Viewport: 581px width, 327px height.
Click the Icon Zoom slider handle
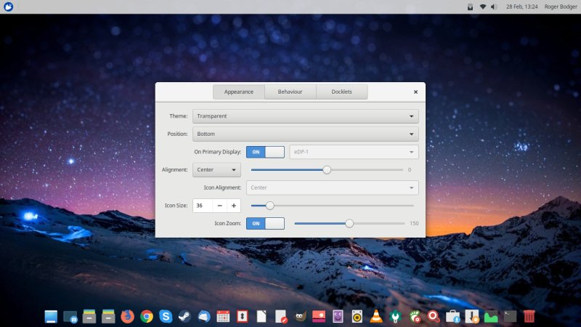[349, 224]
